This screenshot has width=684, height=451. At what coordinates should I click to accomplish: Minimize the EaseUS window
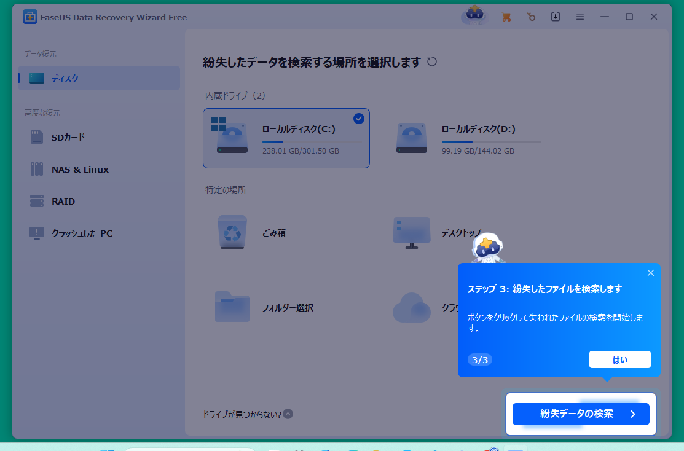point(605,17)
